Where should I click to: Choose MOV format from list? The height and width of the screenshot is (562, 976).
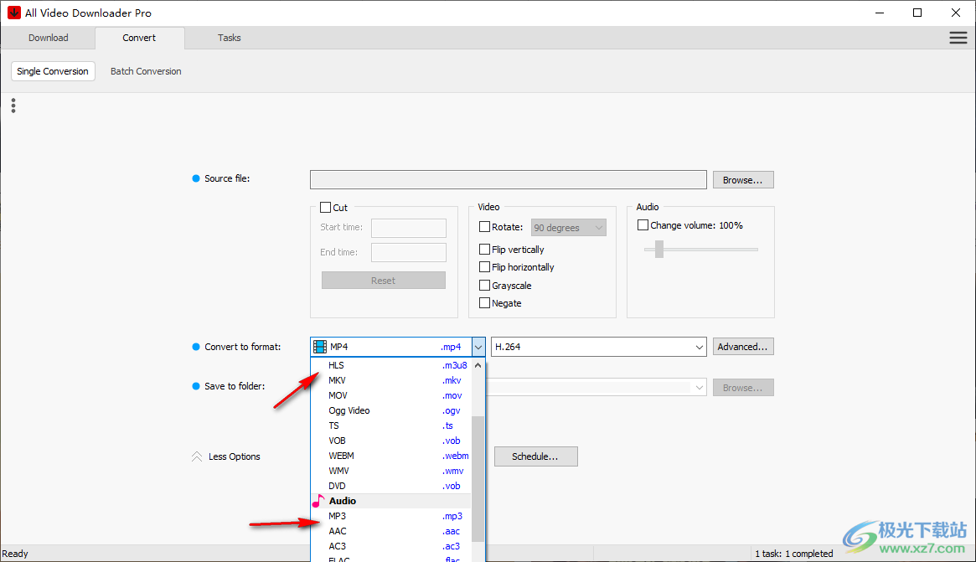point(391,395)
